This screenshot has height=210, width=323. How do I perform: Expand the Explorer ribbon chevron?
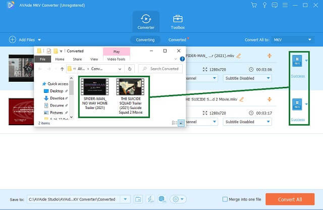(x=176, y=59)
